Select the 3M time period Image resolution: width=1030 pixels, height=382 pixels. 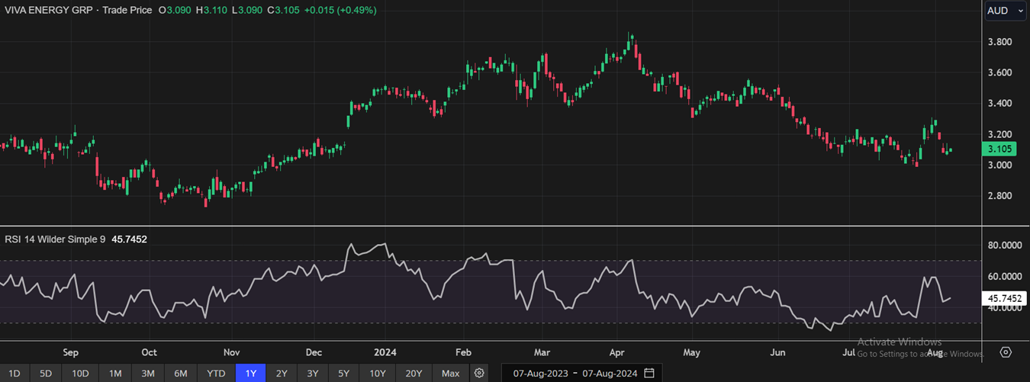148,373
